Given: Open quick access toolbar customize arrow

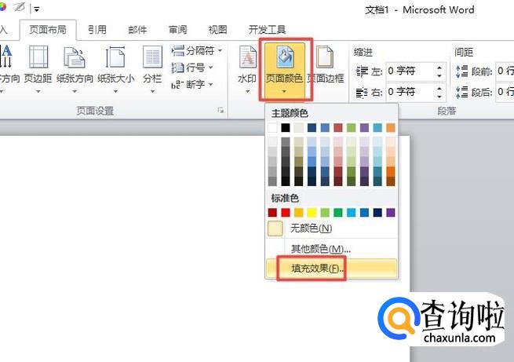Looking at the screenshot, I should pos(37,9).
